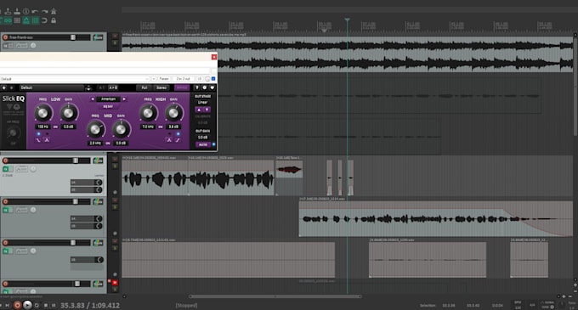This screenshot has width=578, height=310.
Task: Toggle item grouping link icon
Action: pyautogui.click(x=8, y=20)
